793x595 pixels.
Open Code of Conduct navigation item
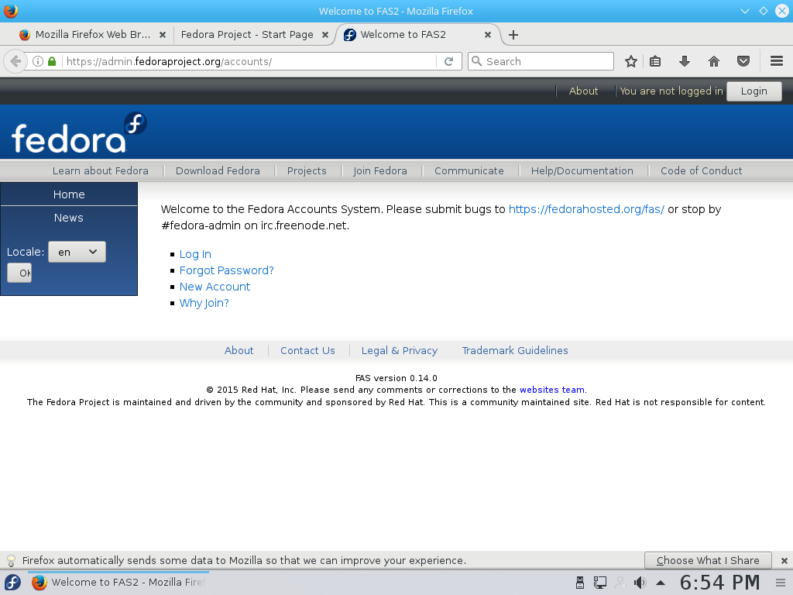coord(702,171)
